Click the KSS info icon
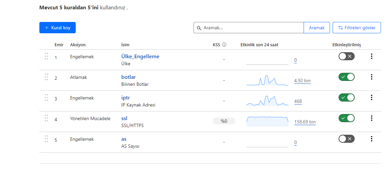The image size is (392, 169). 224,45
